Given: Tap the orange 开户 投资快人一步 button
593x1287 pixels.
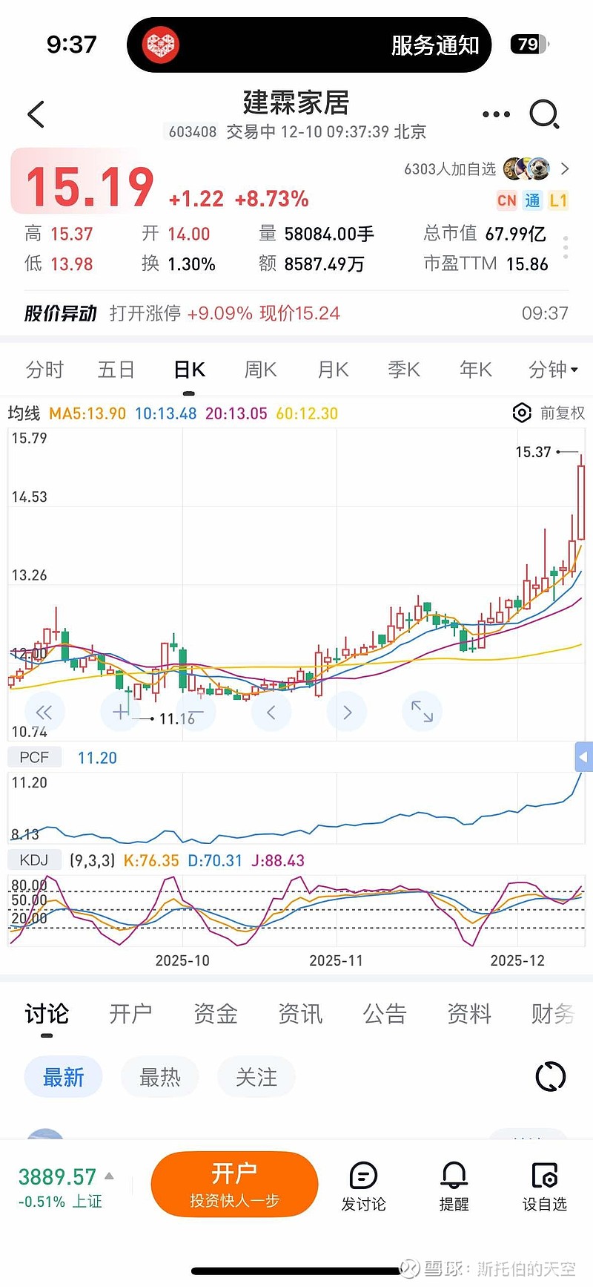Looking at the screenshot, I should (x=234, y=1185).
